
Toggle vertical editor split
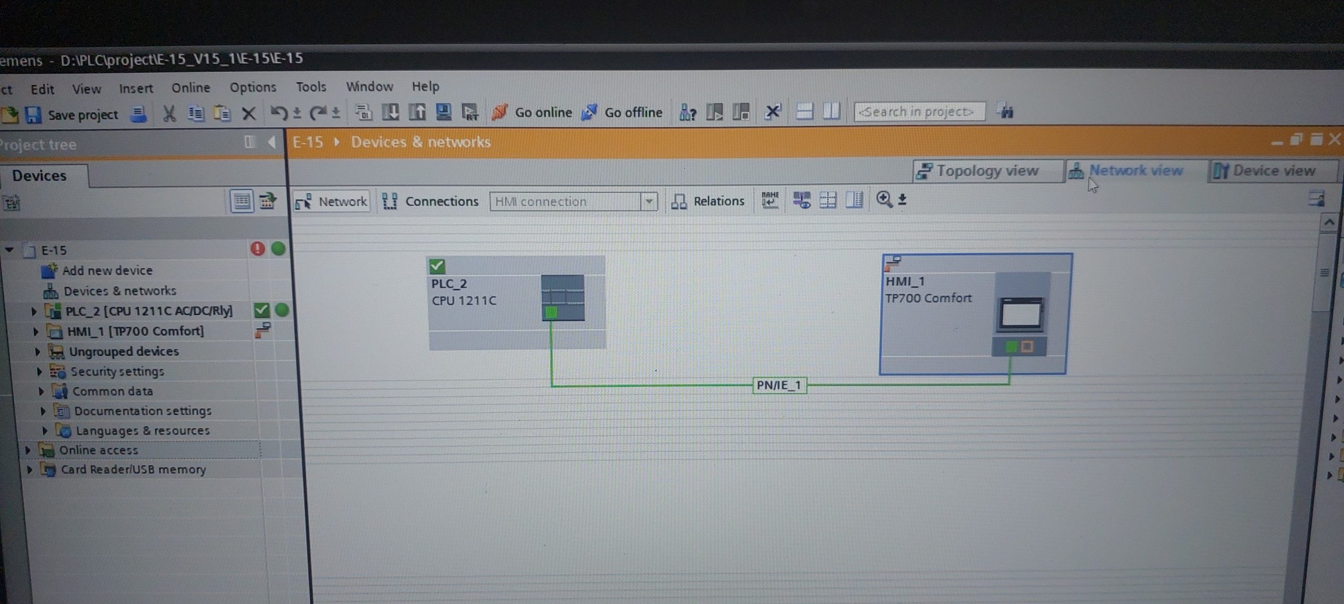point(831,111)
